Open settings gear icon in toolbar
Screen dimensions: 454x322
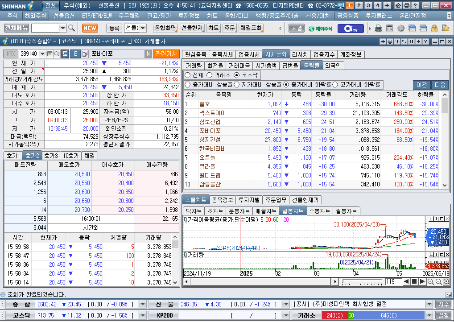pyautogui.click(x=401, y=29)
